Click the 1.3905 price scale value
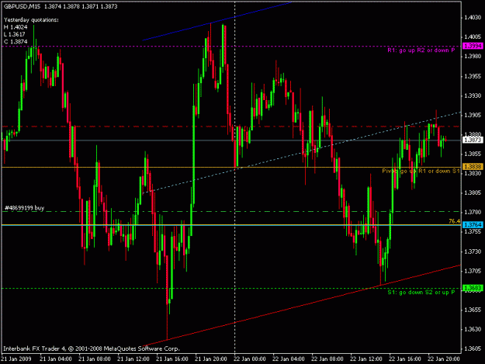The image size is (485, 364). coord(473,115)
